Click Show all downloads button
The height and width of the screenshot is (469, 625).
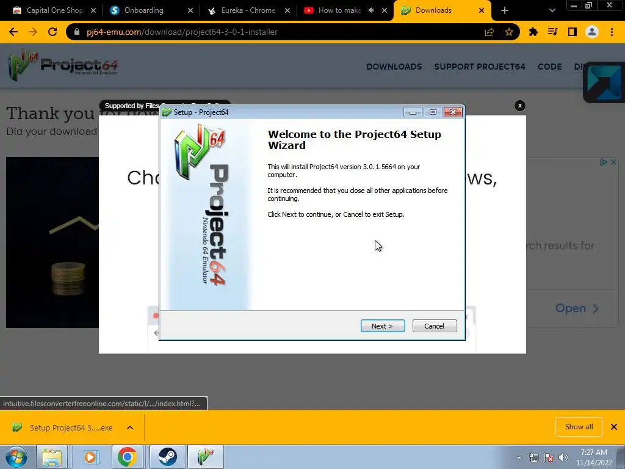click(579, 427)
